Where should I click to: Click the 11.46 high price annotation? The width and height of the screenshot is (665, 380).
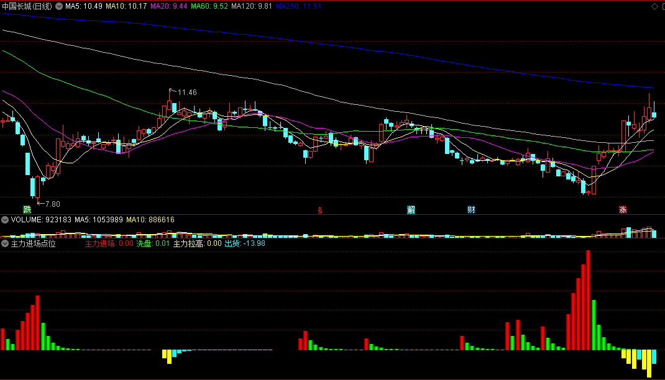point(187,93)
